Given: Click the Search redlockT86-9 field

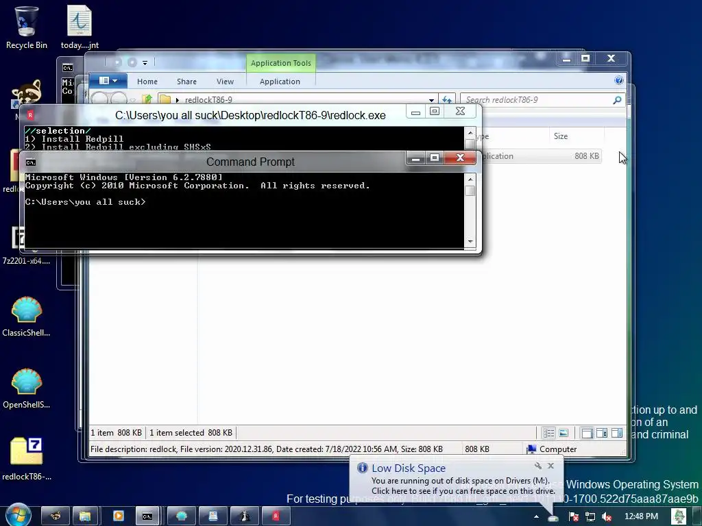Looking at the screenshot, I should [x=537, y=100].
